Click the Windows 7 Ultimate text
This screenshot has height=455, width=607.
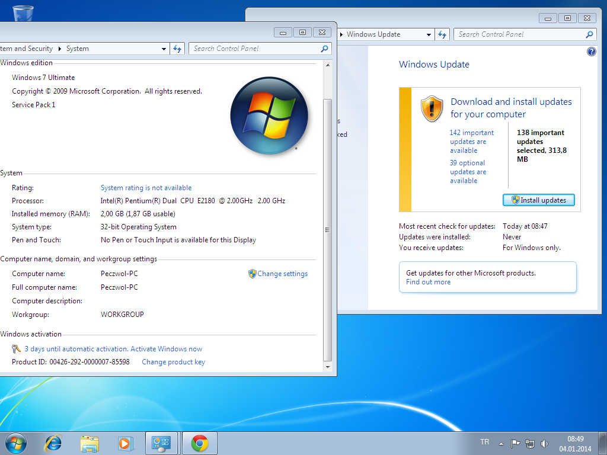tap(43, 78)
